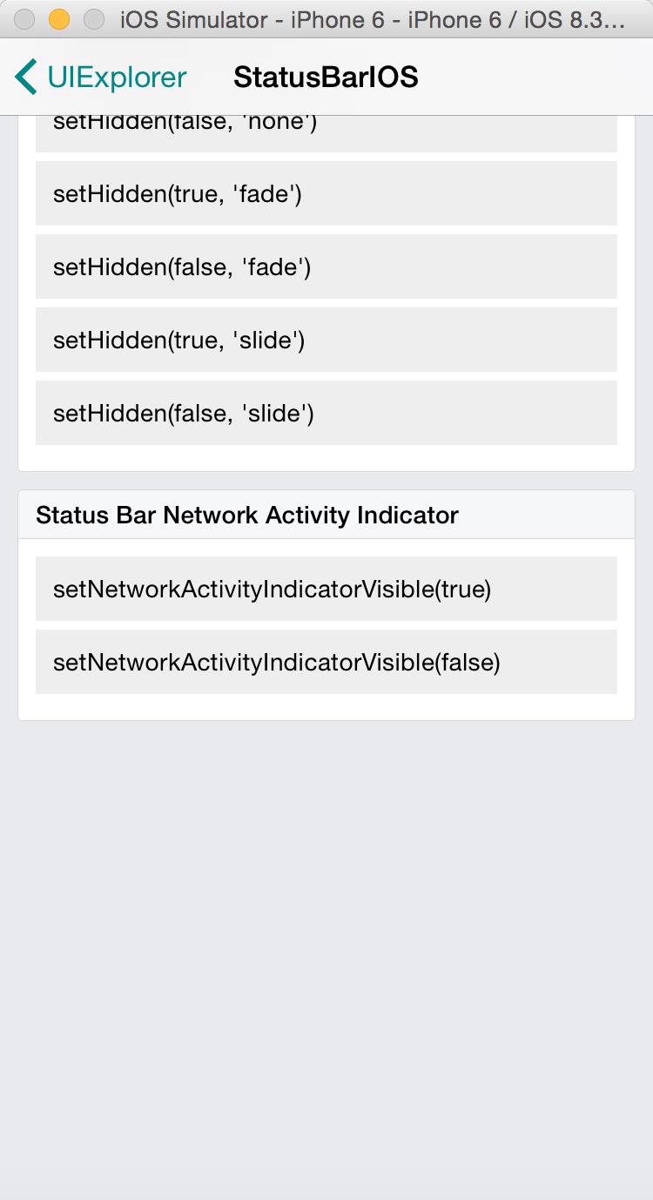Click the gray zoom window button
The image size is (653, 1200).
[x=93, y=19]
